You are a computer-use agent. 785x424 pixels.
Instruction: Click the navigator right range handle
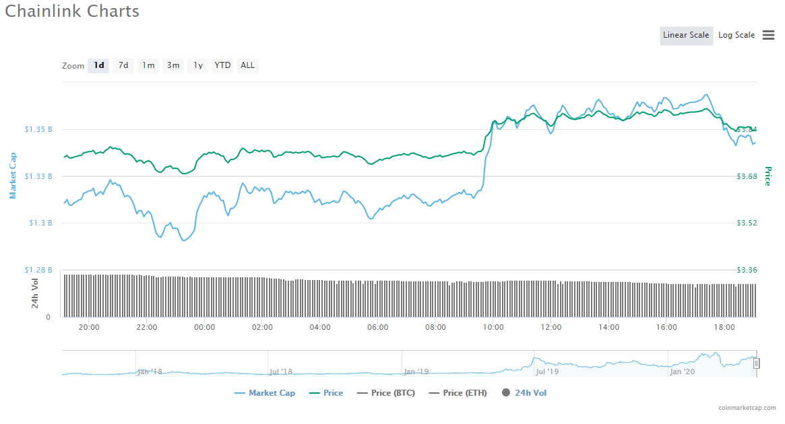(757, 363)
